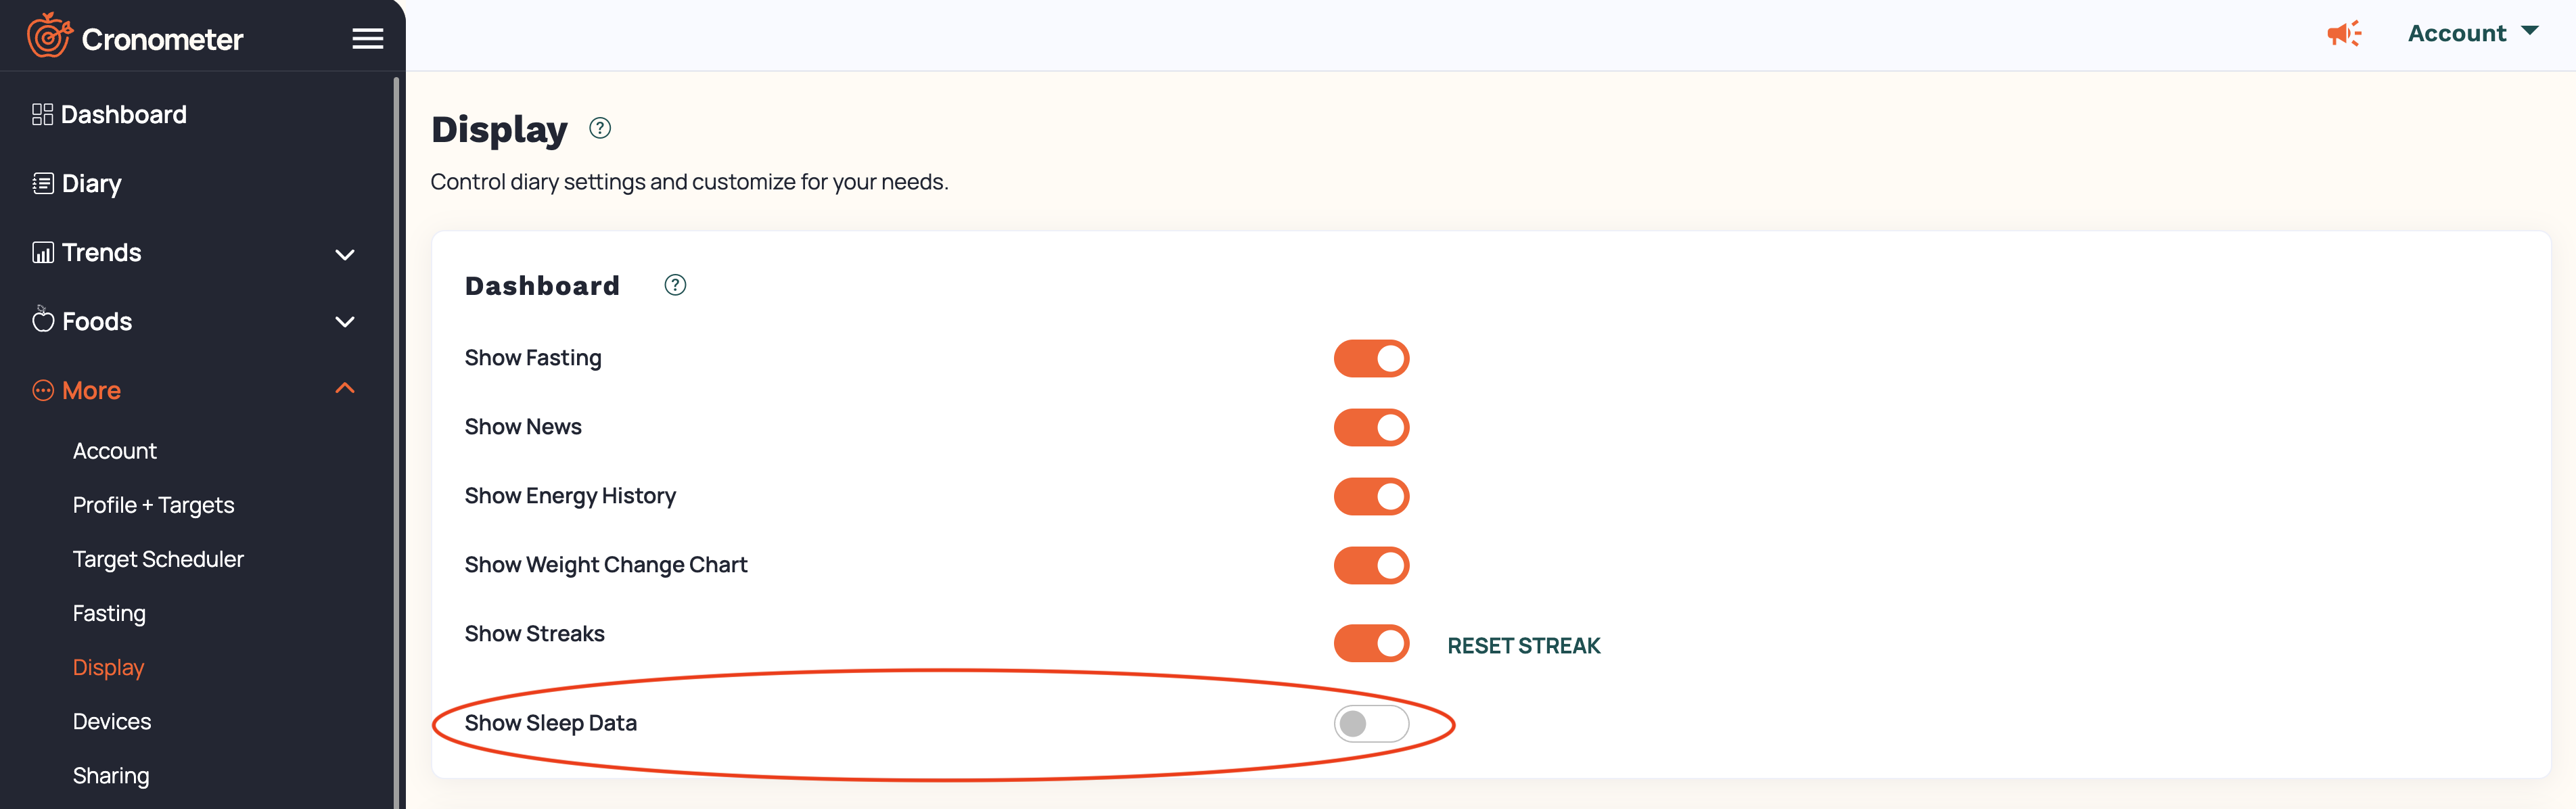This screenshot has width=2576, height=809.
Task: Click the Dashboard grid icon in sidebar
Action: pos(42,114)
